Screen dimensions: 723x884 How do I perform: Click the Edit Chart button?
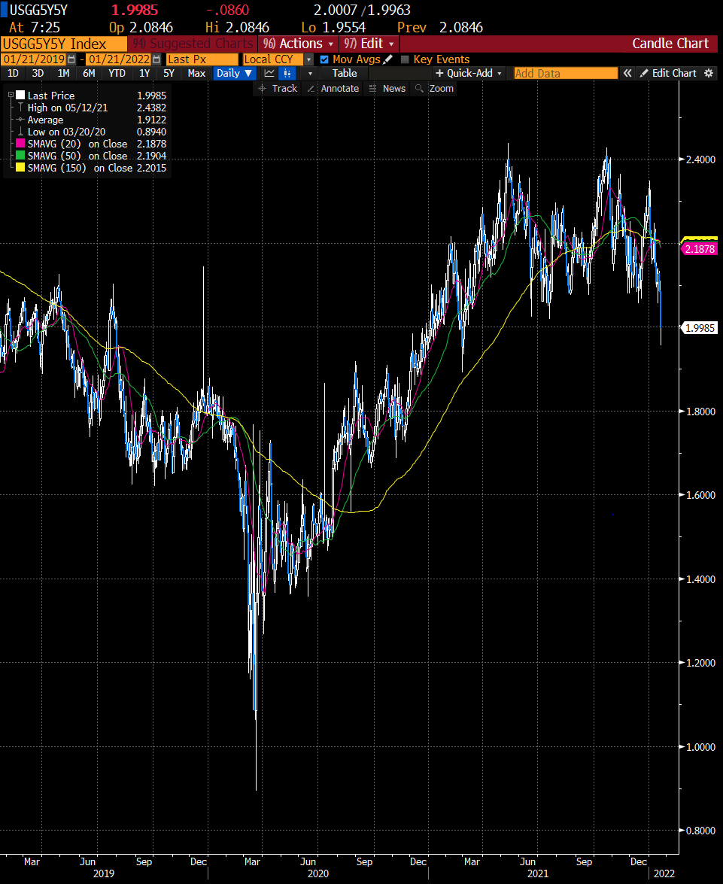[x=668, y=73]
